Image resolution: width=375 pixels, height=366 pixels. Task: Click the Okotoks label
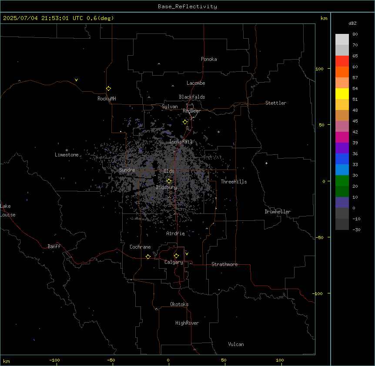[x=179, y=304]
